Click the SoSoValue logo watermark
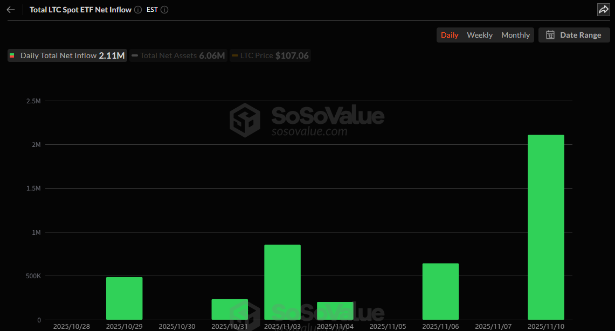The height and width of the screenshot is (331, 615). coord(245,119)
